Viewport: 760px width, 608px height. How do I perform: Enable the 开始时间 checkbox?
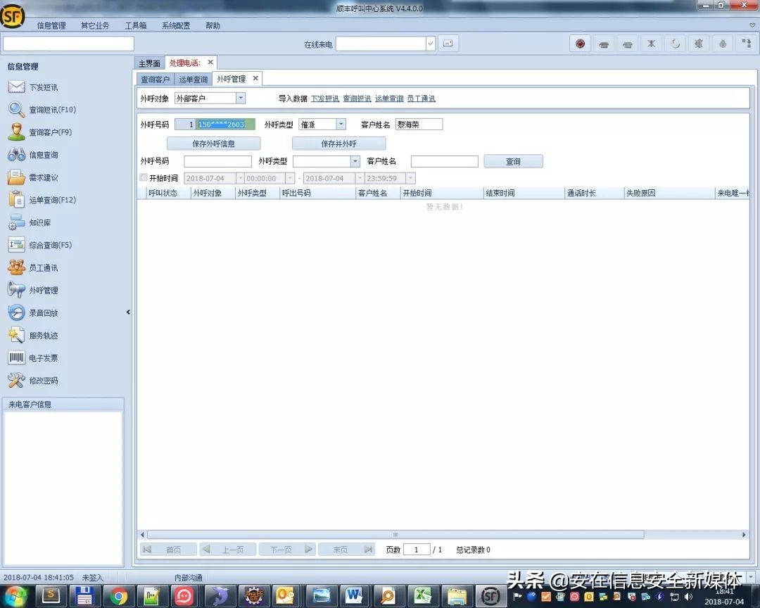pyautogui.click(x=144, y=178)
